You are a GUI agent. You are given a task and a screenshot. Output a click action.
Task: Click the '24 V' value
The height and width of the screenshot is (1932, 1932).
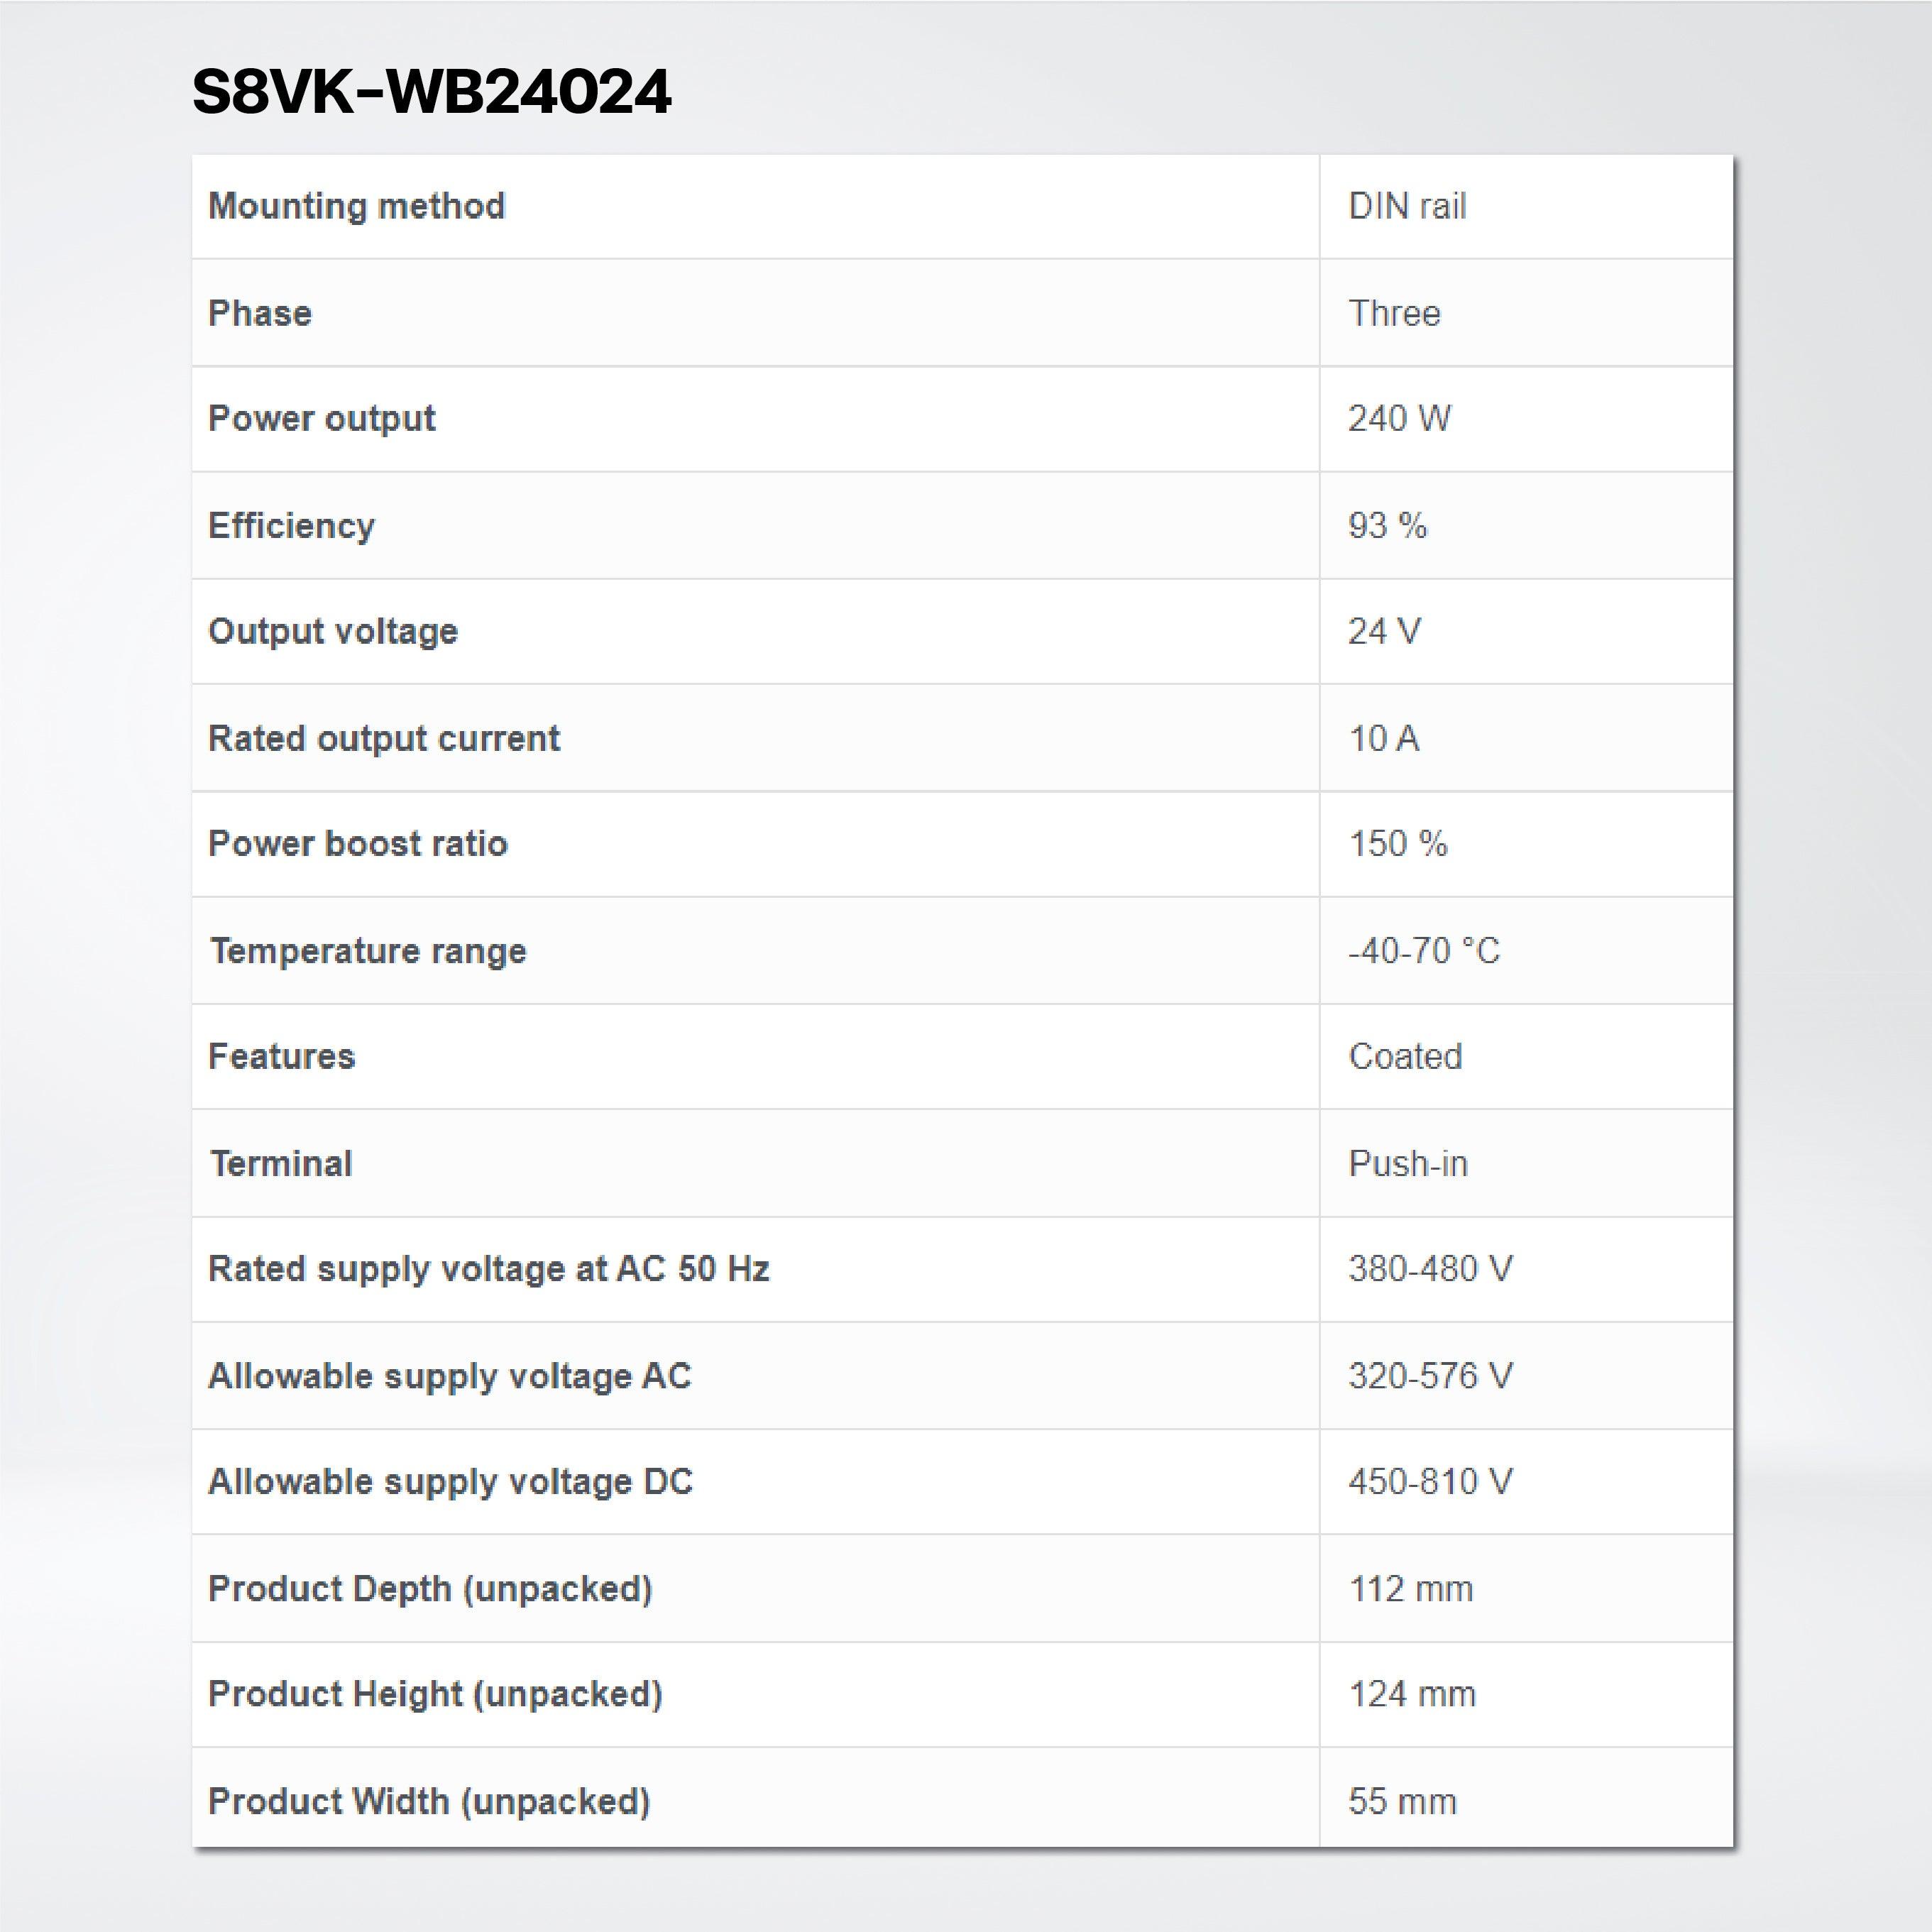click(1385, 631)
